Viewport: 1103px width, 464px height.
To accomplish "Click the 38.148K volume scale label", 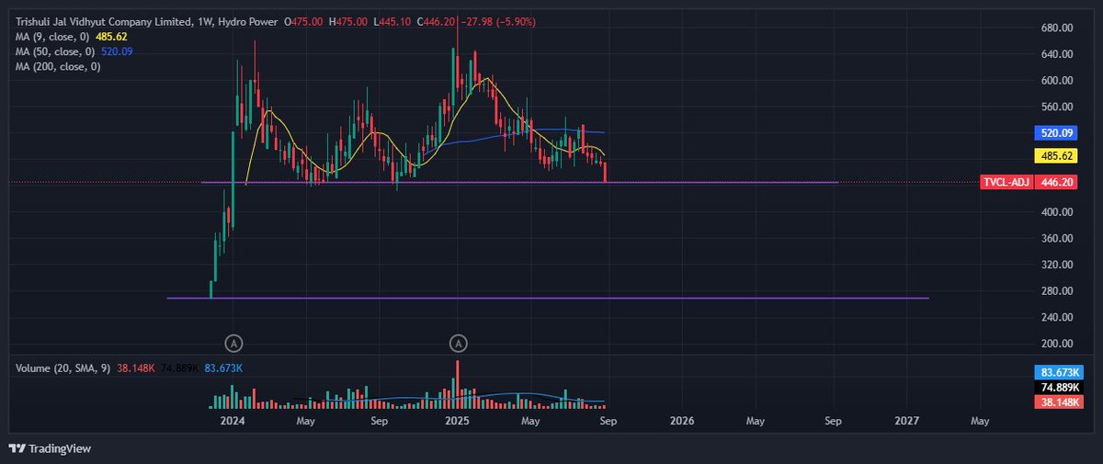I will click(x=1058, y=402).
